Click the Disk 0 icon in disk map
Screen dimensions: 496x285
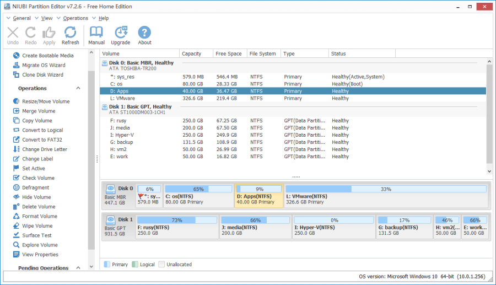110,189
